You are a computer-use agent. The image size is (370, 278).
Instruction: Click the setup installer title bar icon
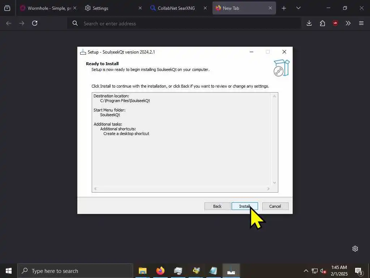(83, 52)
